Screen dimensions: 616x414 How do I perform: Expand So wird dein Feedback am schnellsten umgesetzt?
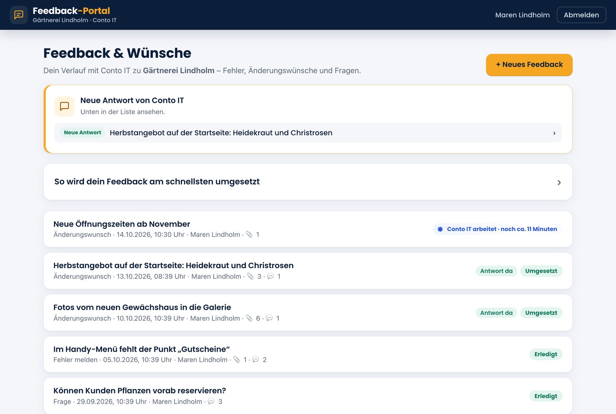[308, 182]
